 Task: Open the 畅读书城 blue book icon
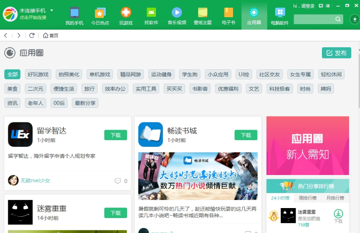point(151,135)
